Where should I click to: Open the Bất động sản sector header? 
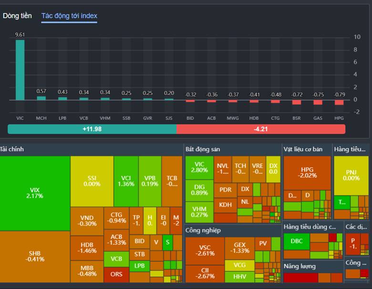(203, 149)
